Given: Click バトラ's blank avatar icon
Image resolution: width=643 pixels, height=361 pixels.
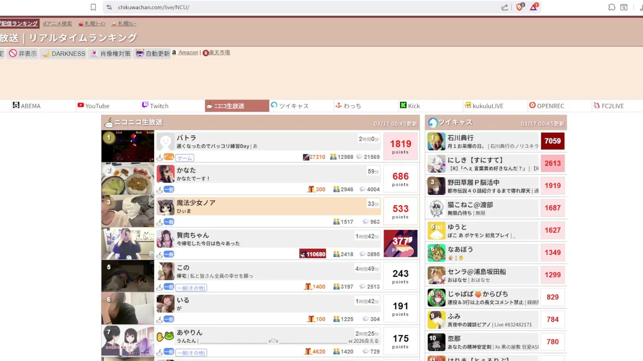Looking at the screenshot, I should pos(166,142).
